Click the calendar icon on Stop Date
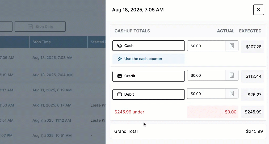The width and height of the screenshot is (269, 144). click(x=30, y=27)
